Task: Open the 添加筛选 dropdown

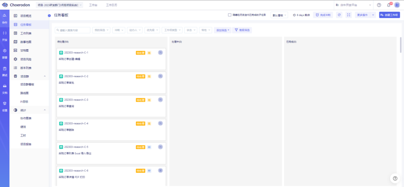Action: coord(223,30)
